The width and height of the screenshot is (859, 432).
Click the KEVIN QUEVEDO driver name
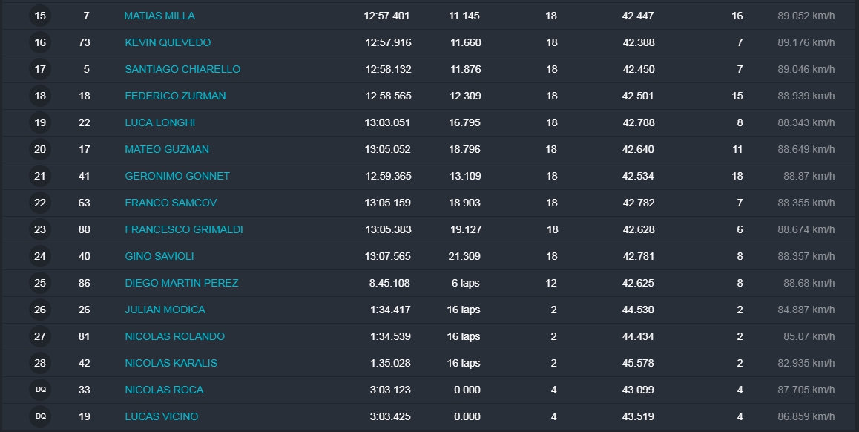168,42
